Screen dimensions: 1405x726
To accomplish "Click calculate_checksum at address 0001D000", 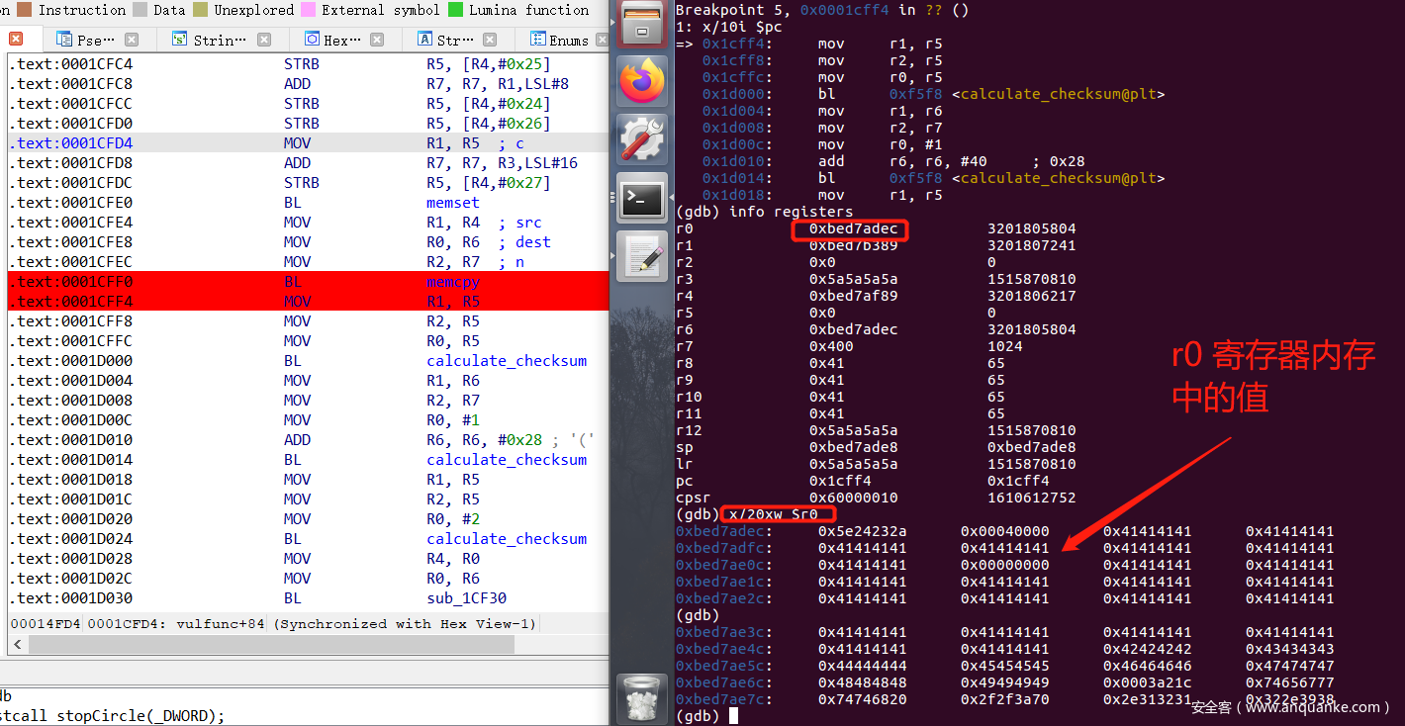I will [x=507, y=361].
